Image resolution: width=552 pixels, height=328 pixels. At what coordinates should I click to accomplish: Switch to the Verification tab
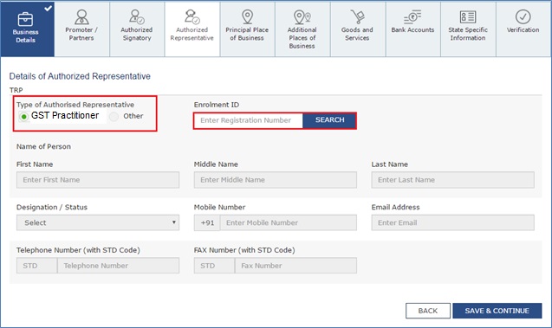click(523, 29)
